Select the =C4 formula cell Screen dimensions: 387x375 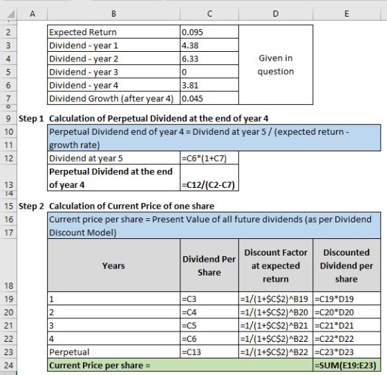pos(209,312)
